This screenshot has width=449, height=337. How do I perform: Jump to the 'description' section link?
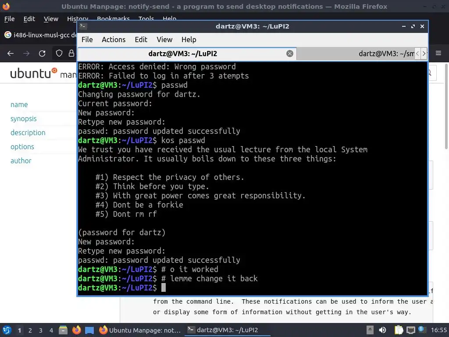(28, 133)
